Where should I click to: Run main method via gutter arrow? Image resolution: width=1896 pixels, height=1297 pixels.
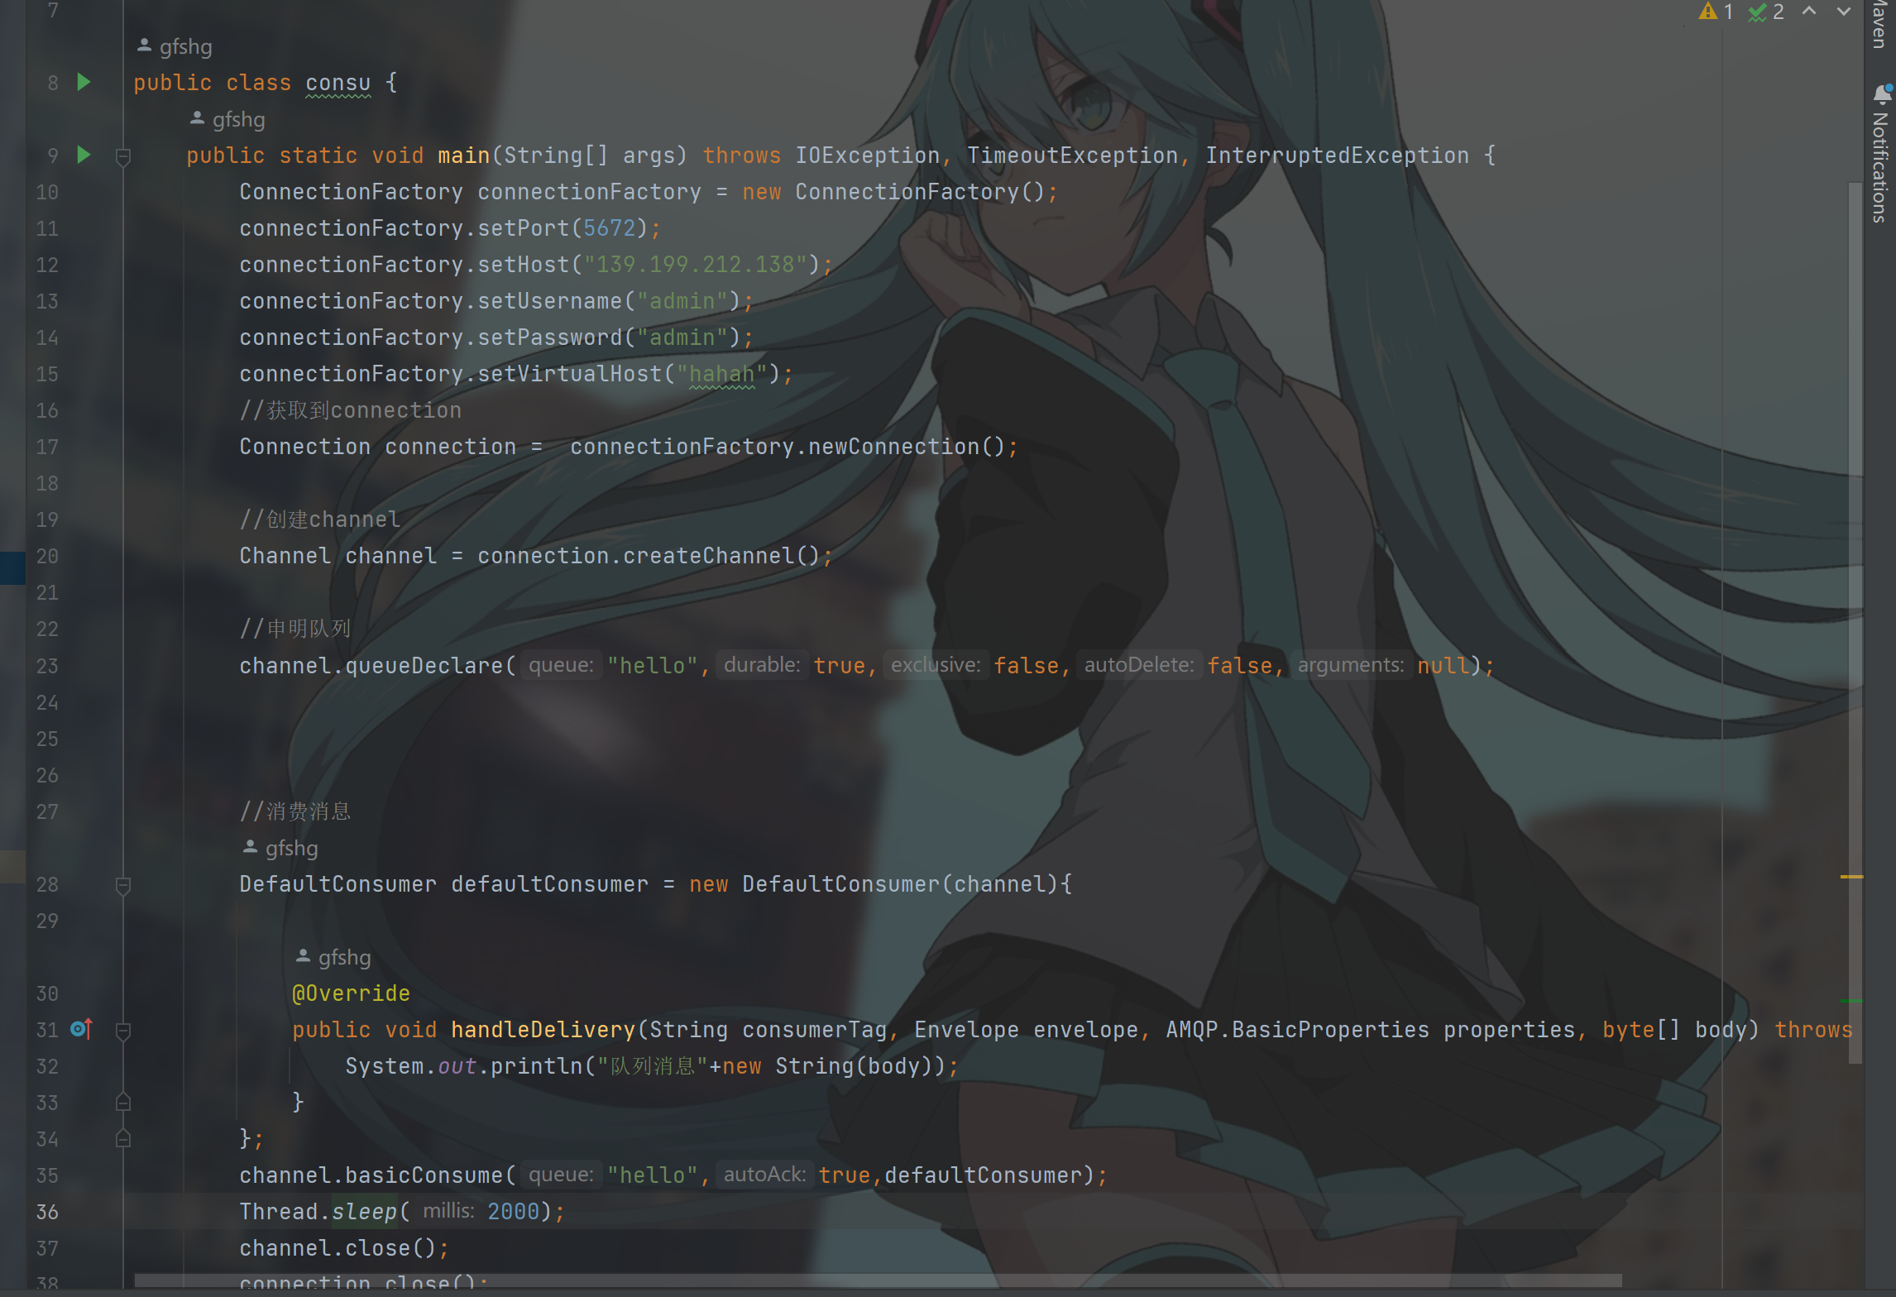click(x=84, y=155)
